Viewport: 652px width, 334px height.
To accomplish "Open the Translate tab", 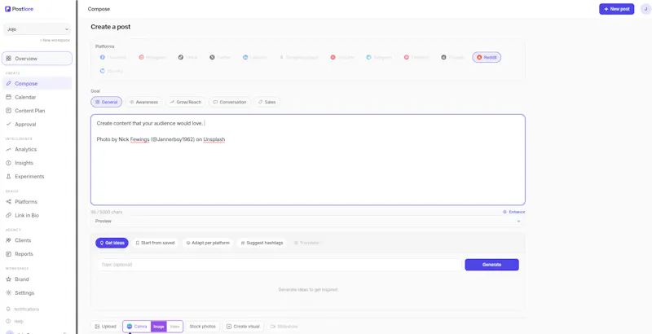I will coord(306,243).
